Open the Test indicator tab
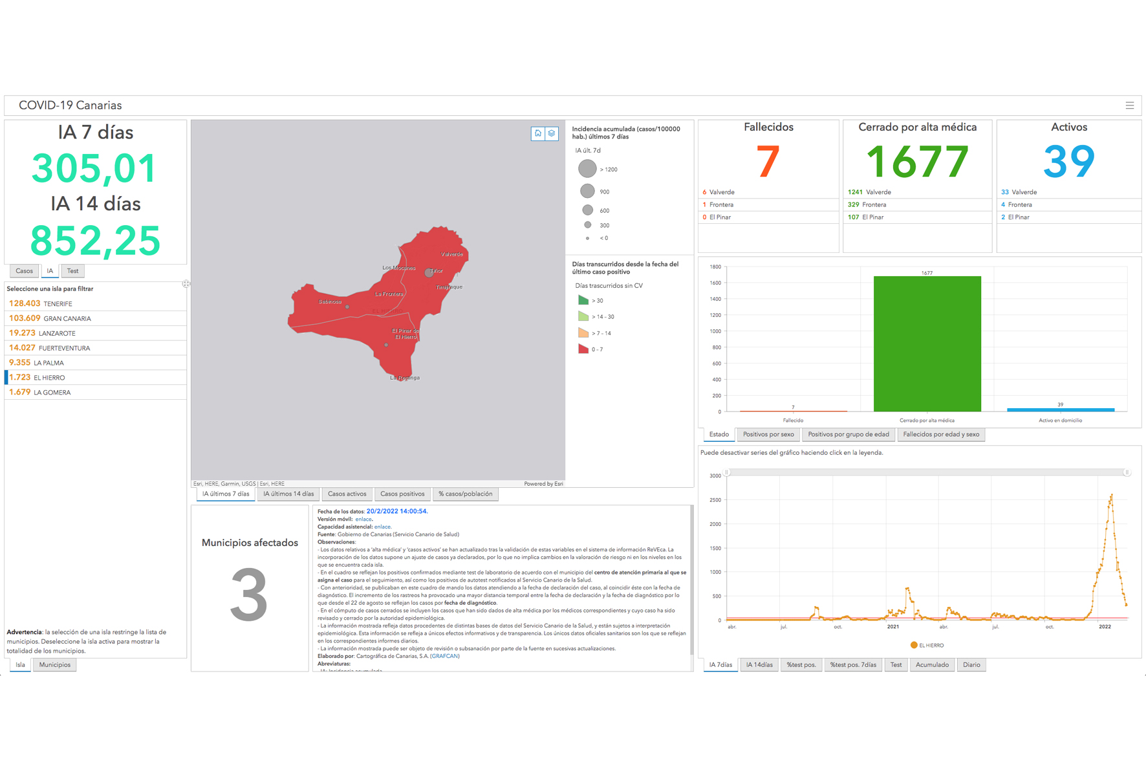 coord(72,271)
